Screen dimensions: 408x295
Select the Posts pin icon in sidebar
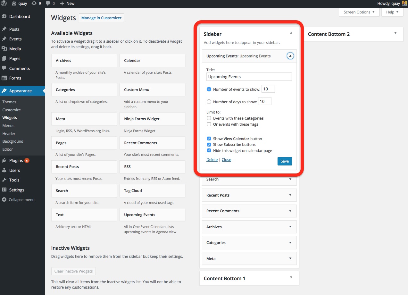[5, 29]
